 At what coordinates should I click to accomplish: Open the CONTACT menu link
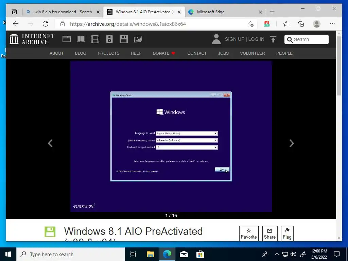click(197, 53)
